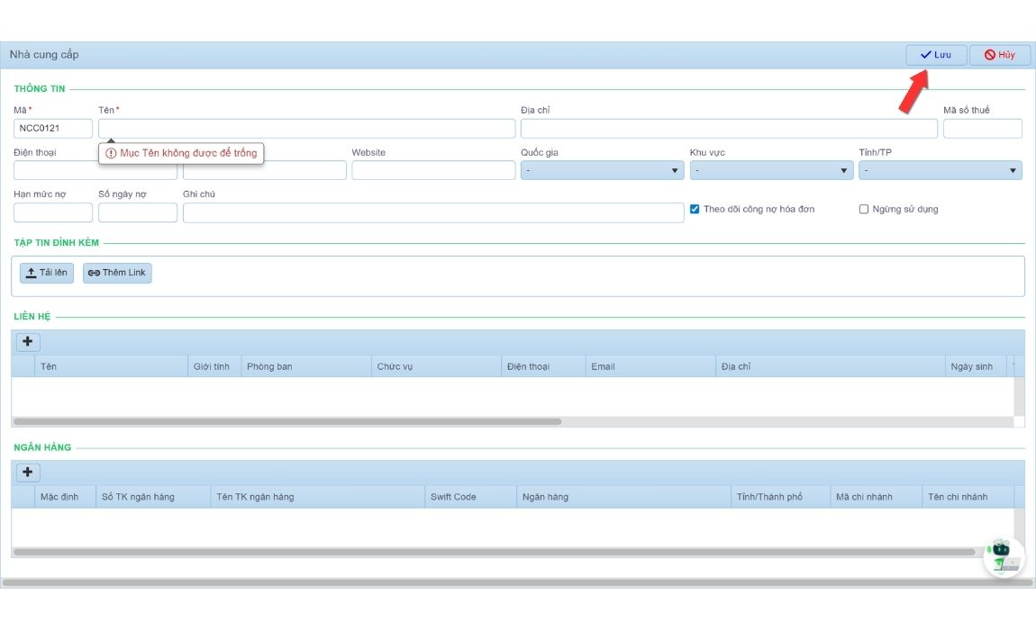Enable the Ngừng sử dụng checkbox
The image size is (1036, 630).
[864, 210]
